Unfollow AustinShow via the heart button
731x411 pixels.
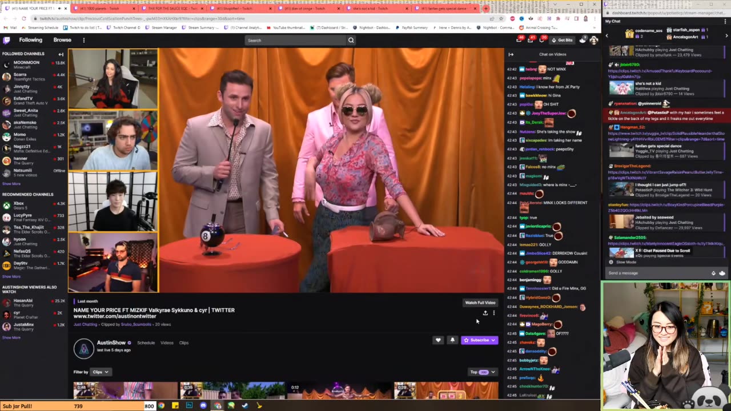438,340
